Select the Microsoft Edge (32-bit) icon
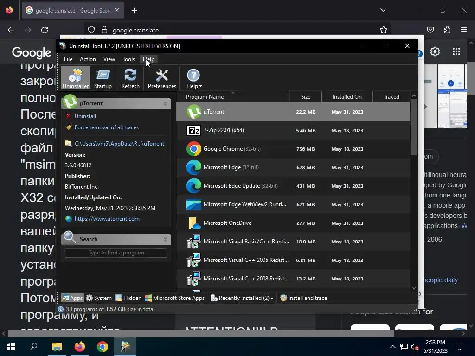Viewport: 475px width, 356px height. (194, 167)
